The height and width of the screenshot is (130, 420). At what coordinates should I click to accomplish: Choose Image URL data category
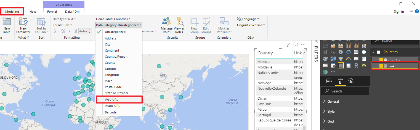[x=119, y=106]
